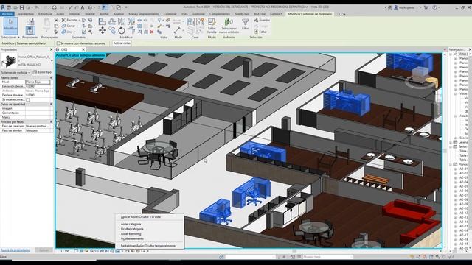This screenshot has width=472, height=265.
Task: Select the Rotate tool icon
Action: point(122,30)
